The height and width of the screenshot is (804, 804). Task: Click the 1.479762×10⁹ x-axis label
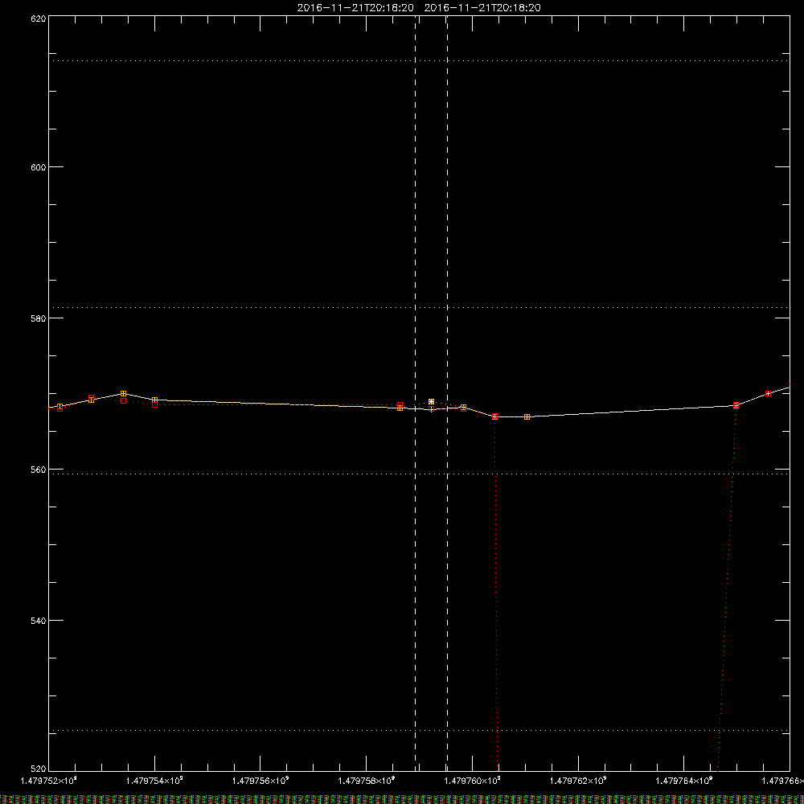(x=578, y=781)
